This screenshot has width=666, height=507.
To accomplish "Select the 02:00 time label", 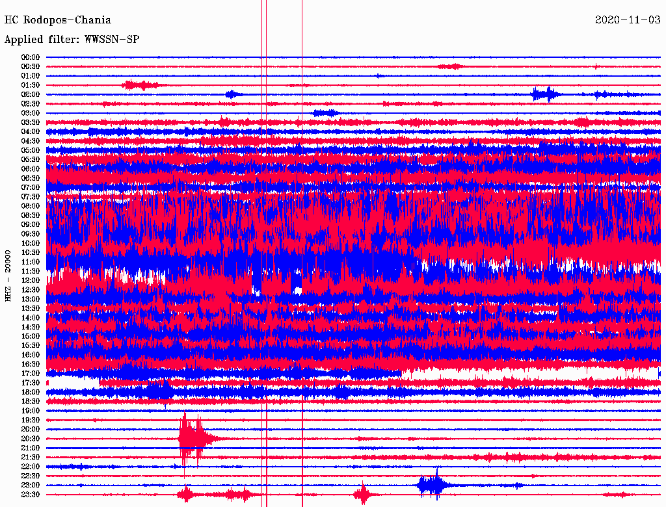I will coord(31,94).
